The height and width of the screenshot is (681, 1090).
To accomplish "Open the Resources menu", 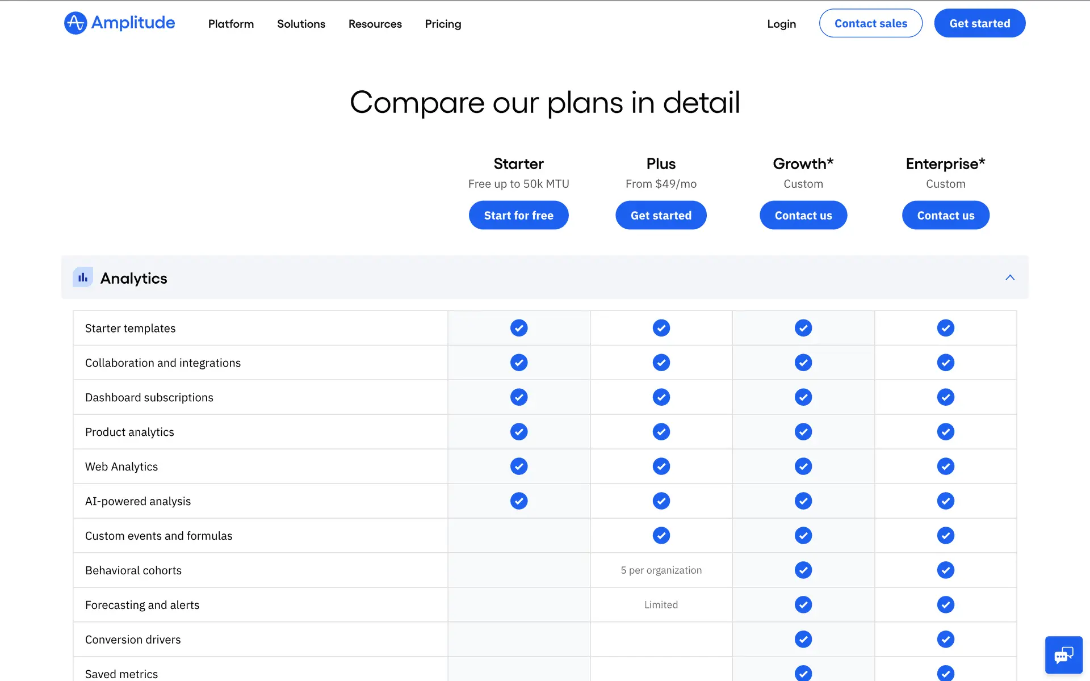I will coord(375,24).
